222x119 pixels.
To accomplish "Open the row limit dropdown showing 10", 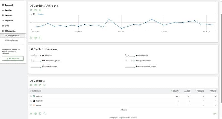I will (214, 114).
